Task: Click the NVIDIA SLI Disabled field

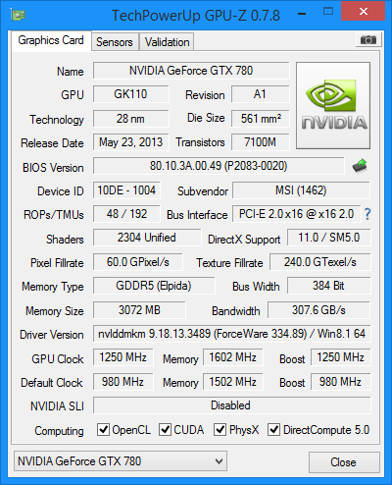Action: coord(232,405)
